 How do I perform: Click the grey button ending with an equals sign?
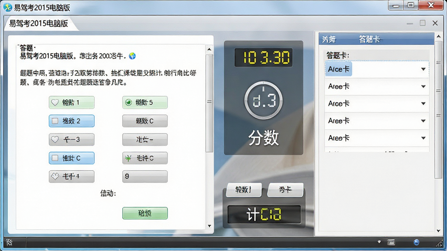[145, 139]
